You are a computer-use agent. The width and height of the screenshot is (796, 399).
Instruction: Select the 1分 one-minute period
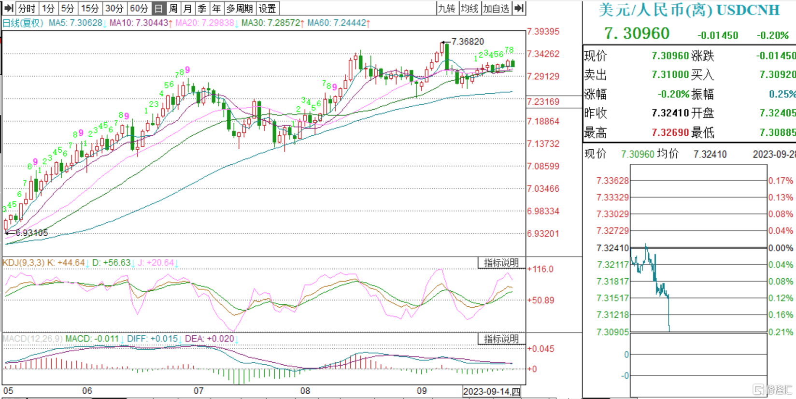48,8
